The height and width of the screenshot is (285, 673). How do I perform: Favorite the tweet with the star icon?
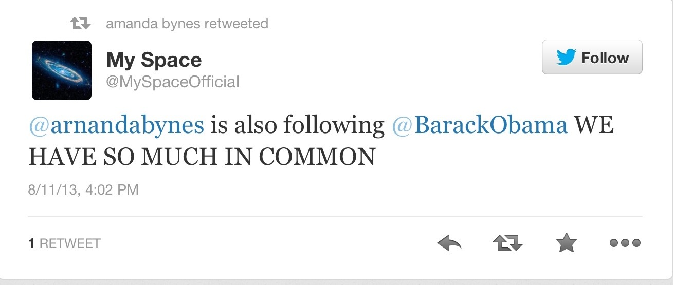click(567, 243)
